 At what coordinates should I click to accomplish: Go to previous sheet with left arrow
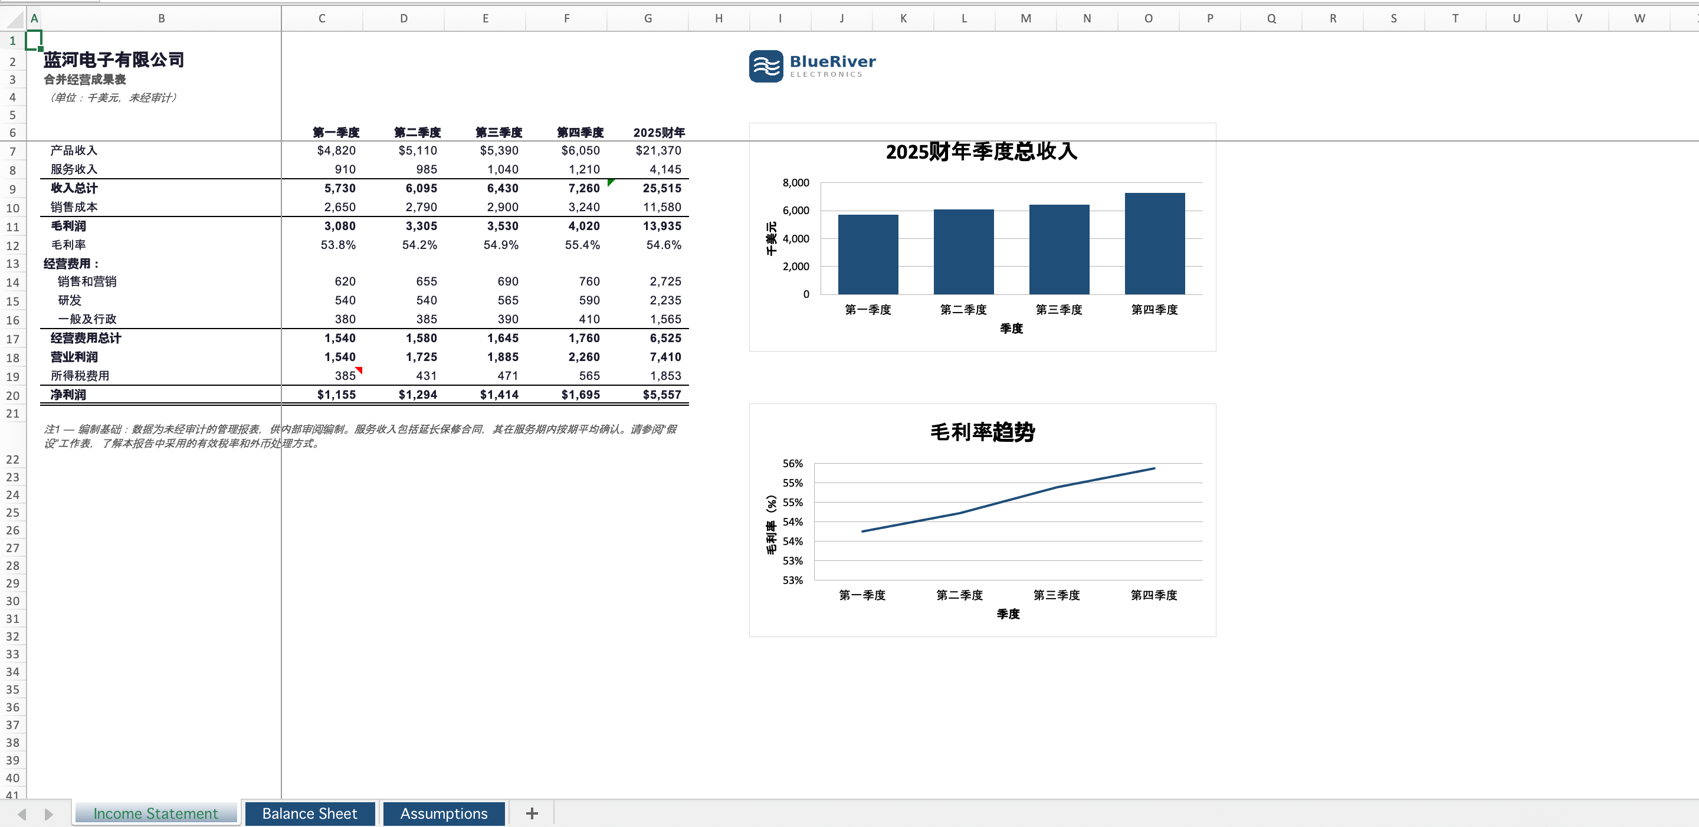22,814
